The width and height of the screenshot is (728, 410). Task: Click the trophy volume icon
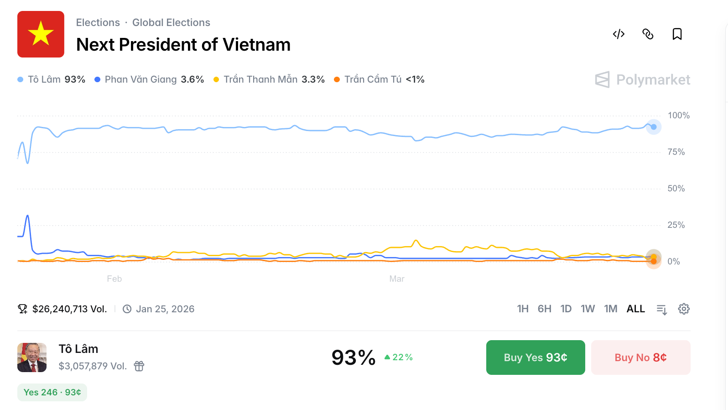(22, 309)
